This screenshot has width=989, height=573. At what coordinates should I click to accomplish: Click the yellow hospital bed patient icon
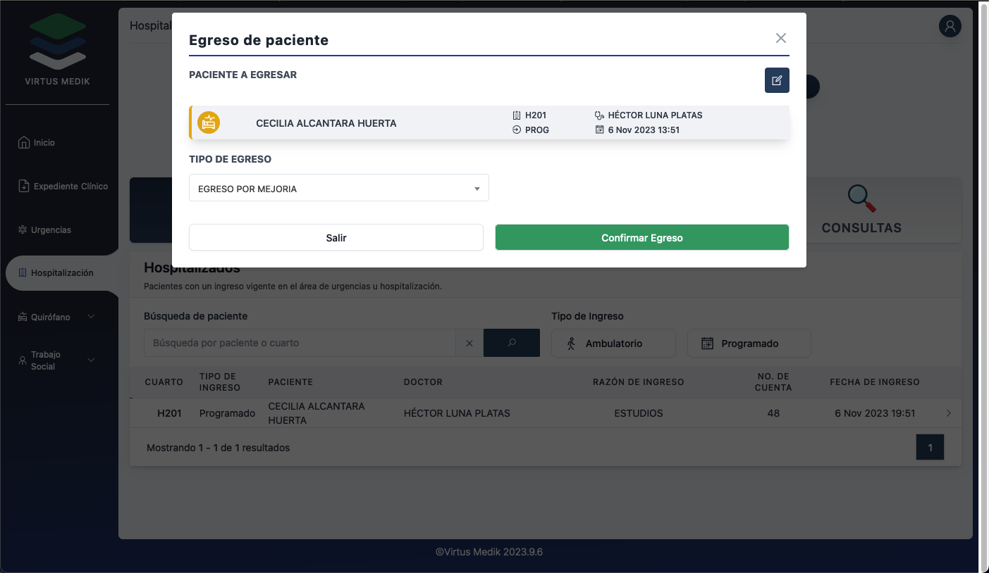tap(209, 122)
